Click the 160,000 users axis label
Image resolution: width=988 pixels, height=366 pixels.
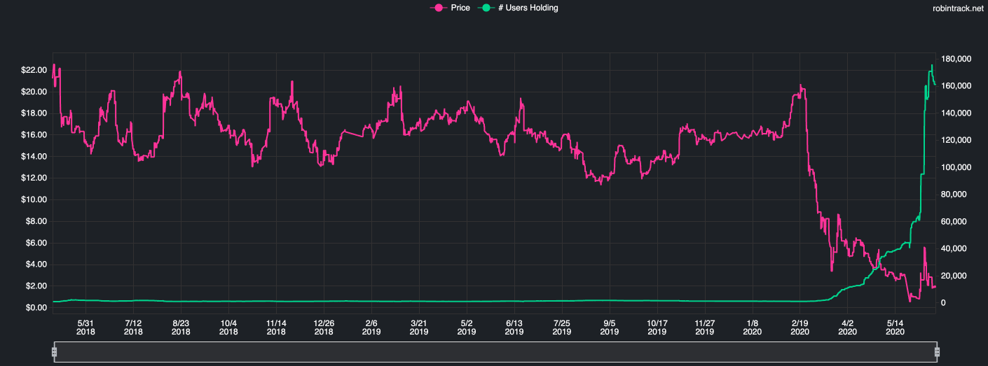pyautogui.click(x=956, y=86)
